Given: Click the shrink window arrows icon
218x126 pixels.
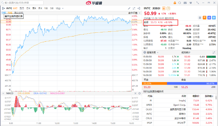Looking at the screenshot, I should (198, 3).
